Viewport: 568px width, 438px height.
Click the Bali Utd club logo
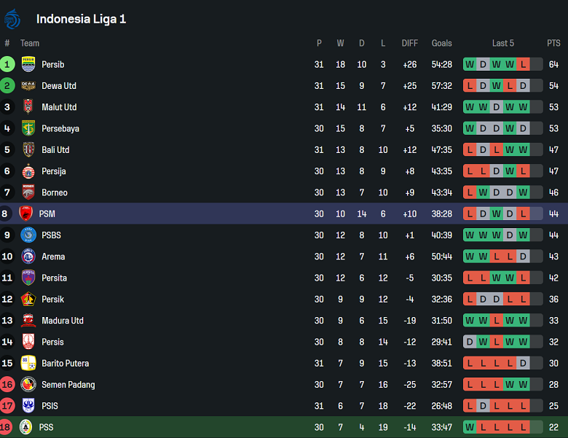point(28,150)
